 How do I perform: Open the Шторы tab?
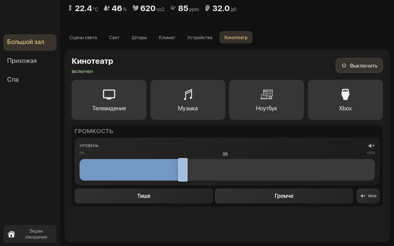click(139, 37)
